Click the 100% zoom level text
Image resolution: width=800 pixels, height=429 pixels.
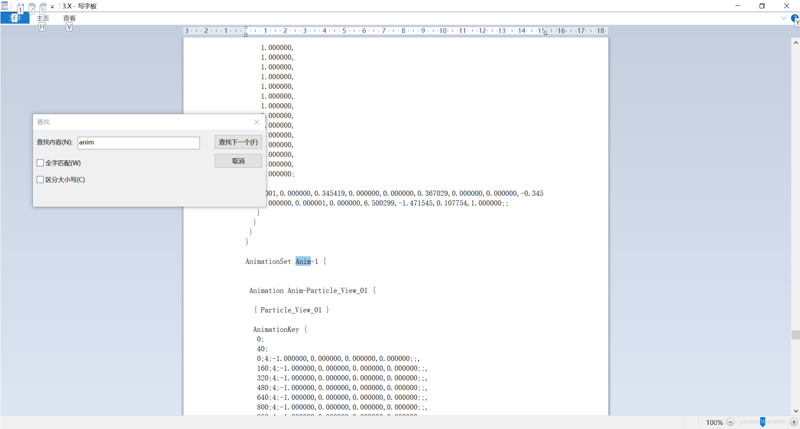714,422
